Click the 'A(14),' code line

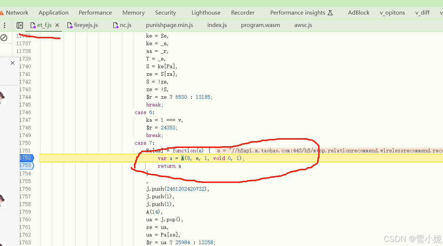155,212
